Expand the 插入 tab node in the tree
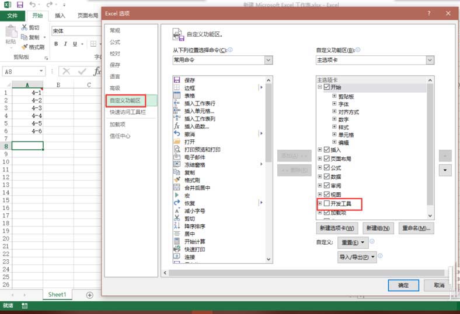Image resolution: width=460 pixels, height=314 pixels. (x=320, y=150)
